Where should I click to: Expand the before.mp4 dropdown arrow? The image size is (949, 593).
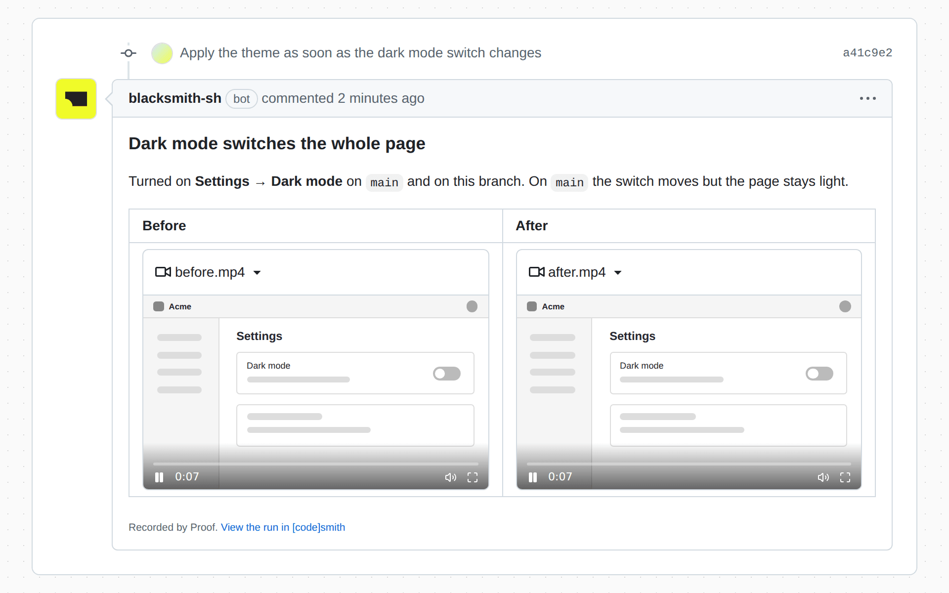tap(257, 273)
